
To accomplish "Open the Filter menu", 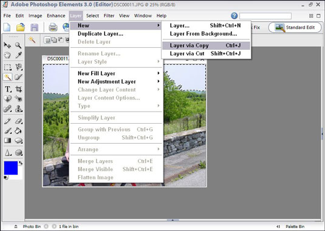I will (x=109, y=16).
